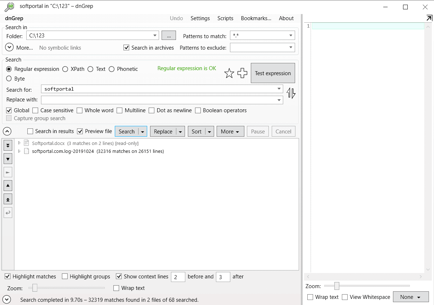Select Regular expression radio button
434x305 pixels.
click(9, 69)
